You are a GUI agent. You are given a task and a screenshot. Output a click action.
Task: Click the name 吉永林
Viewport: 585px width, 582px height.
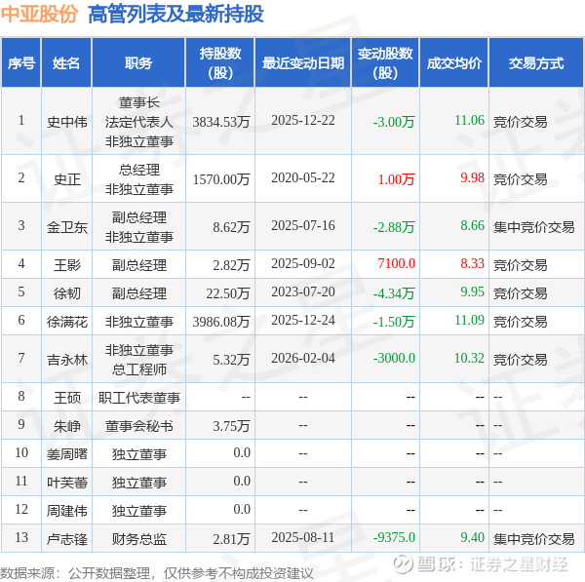(66, 360)
